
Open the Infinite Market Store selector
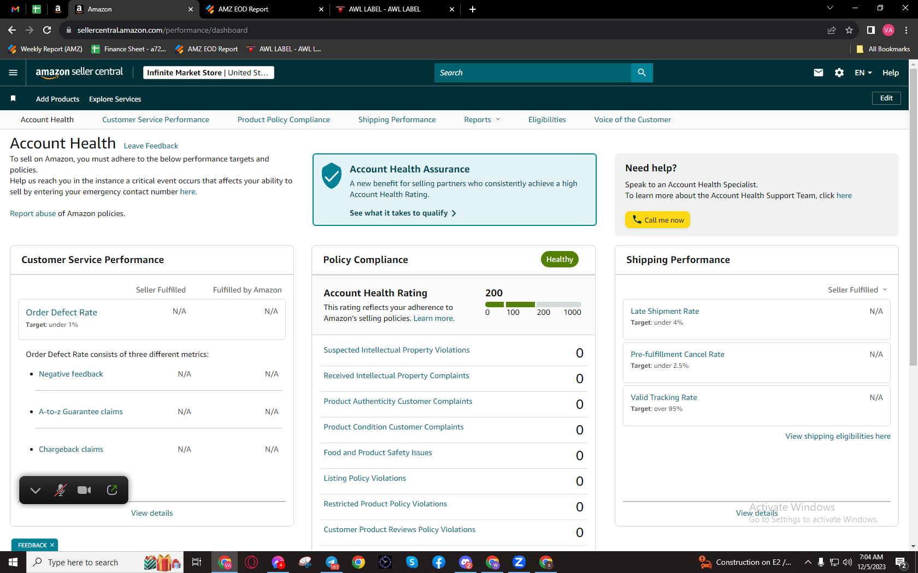(x=209, y=73)
